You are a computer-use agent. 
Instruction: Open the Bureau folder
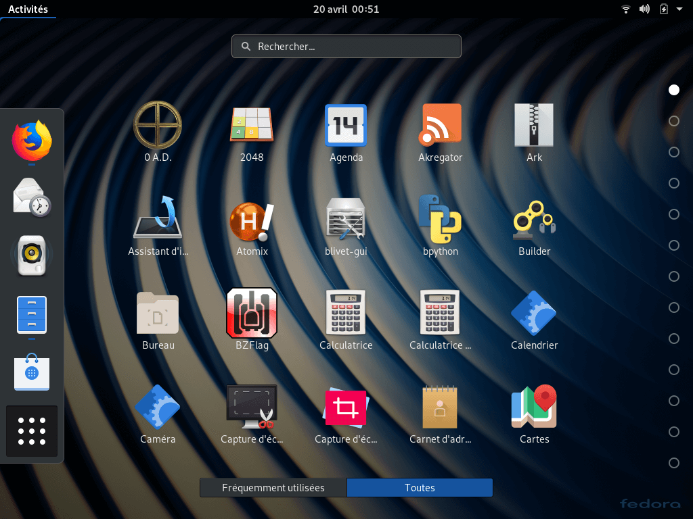(158, 314)
